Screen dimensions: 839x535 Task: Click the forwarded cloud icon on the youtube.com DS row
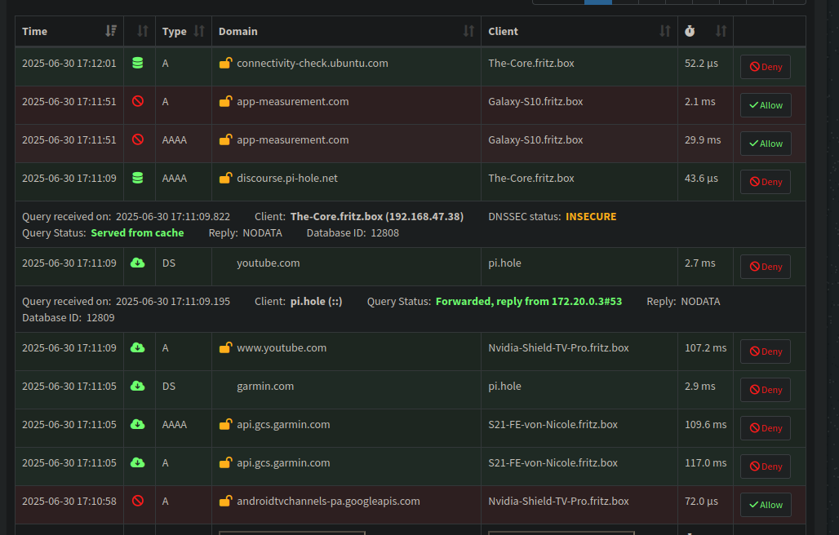click(x=137, y=263)
